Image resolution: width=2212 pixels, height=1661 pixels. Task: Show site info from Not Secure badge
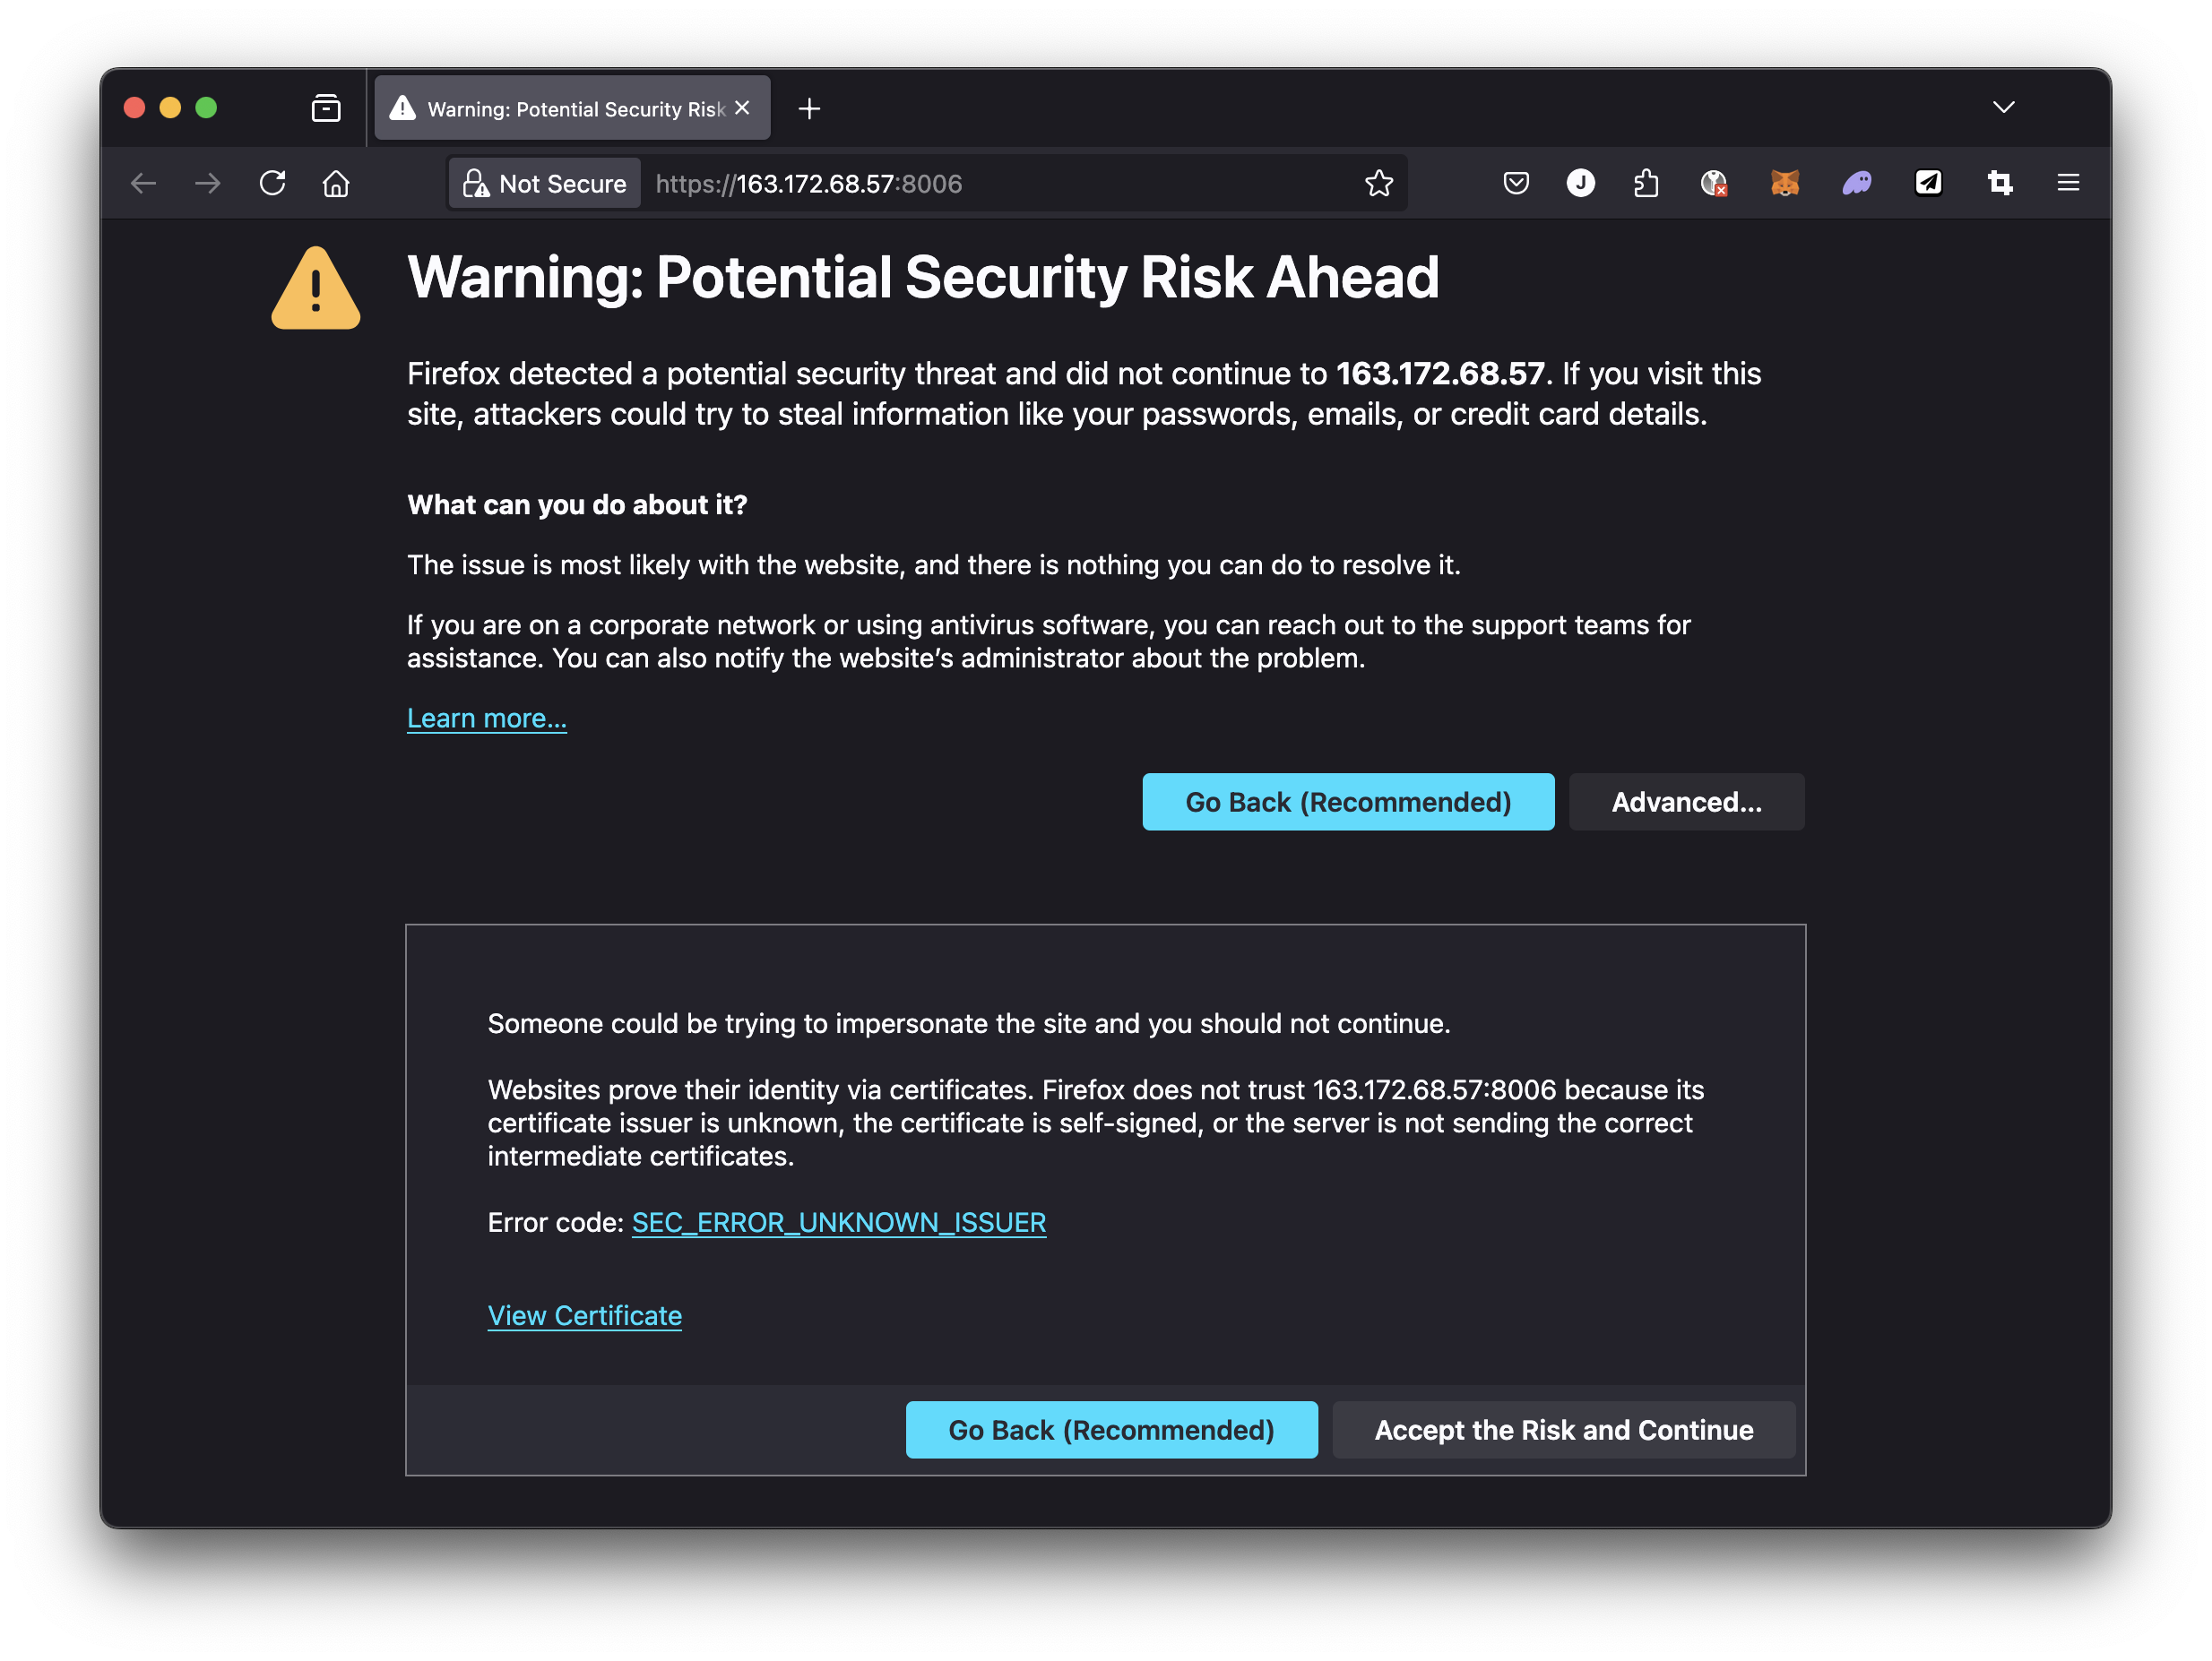click(x=545, y=183)
